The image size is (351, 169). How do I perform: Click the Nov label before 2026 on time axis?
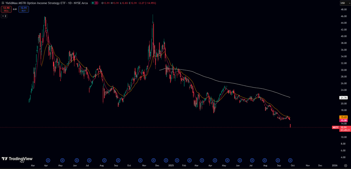tap(308, 165)
